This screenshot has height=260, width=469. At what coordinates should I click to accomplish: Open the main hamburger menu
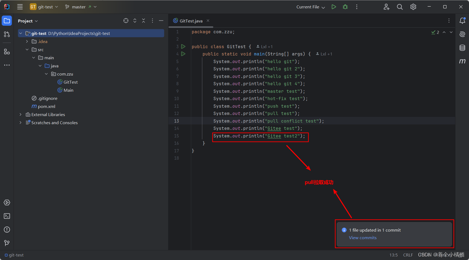pos(20,7)
